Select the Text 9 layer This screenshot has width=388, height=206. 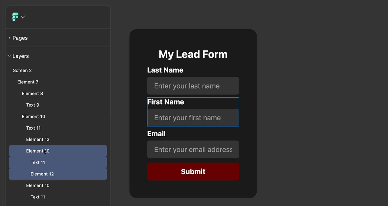coord(33,105)
